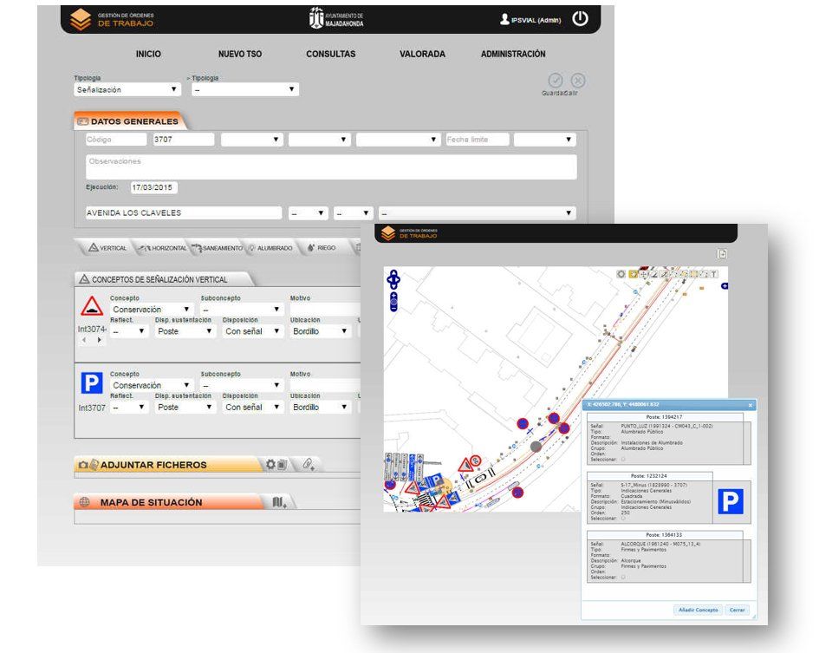Click the blue plus button at map edge
The height and width of the screenshot is (653, 819).
(725, 286)
